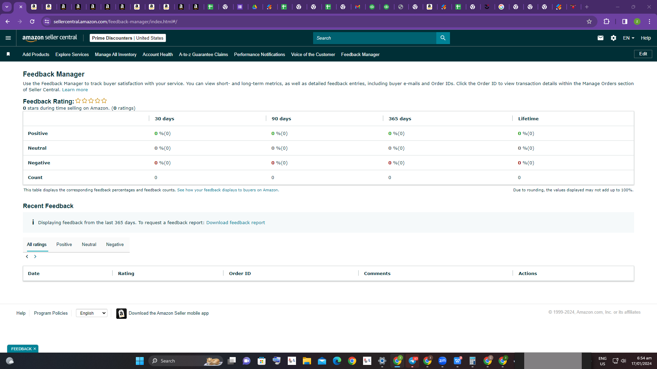Reload the current page
This screenshot has width=657, height=369.
[x=32, y=22]
